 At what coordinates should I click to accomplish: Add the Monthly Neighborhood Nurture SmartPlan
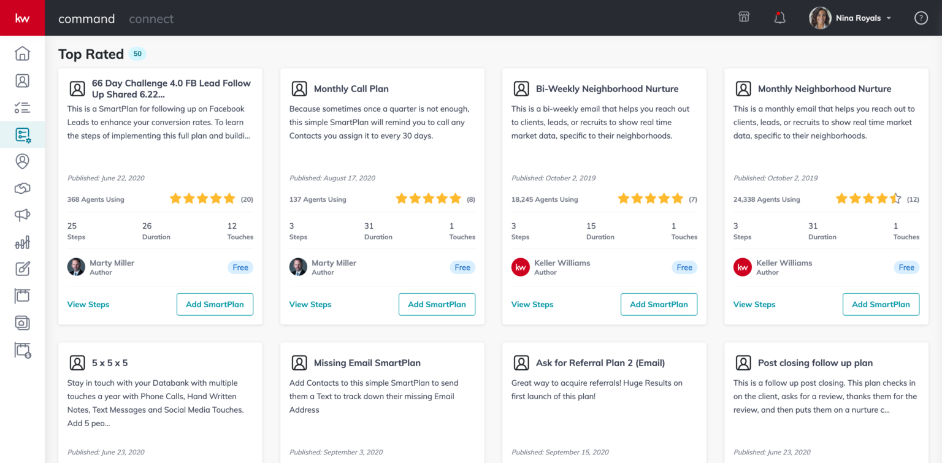881,304
